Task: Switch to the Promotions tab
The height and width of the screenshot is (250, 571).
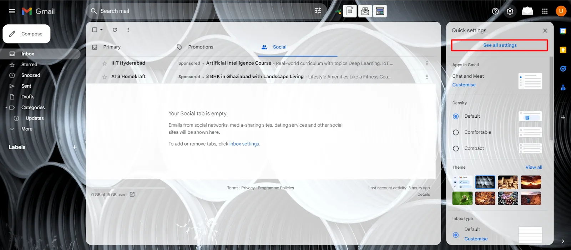Action: (201, 47)
